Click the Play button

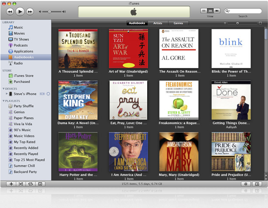tap(20, 12)
